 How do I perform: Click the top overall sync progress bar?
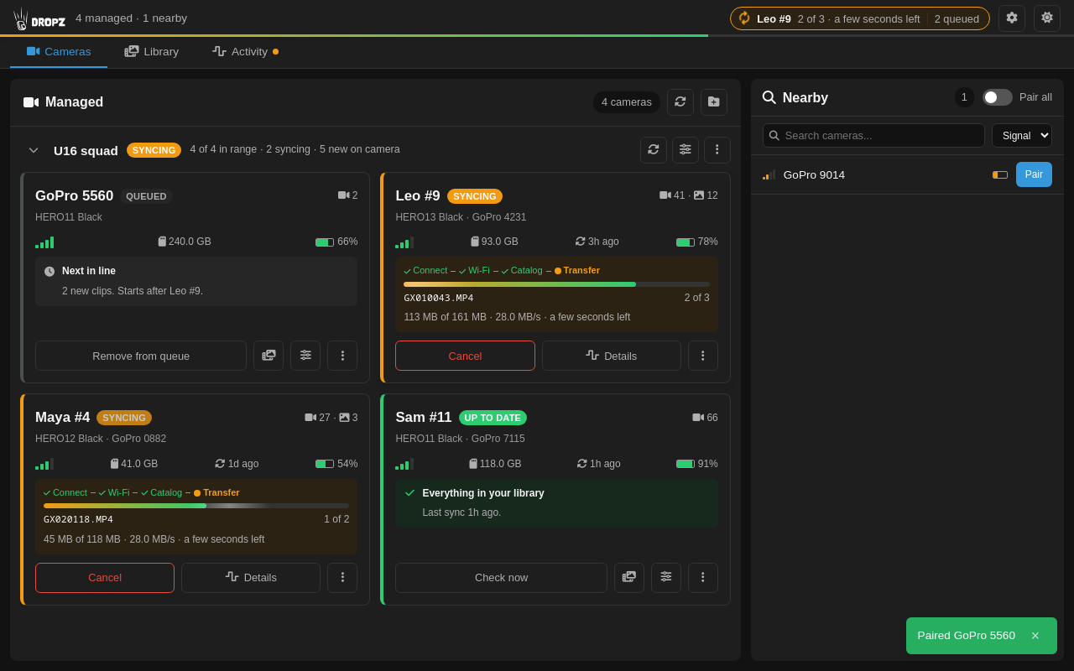click(x=537, y=36)
